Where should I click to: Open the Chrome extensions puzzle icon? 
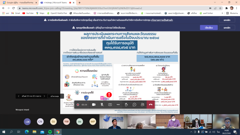click(226, 8)
